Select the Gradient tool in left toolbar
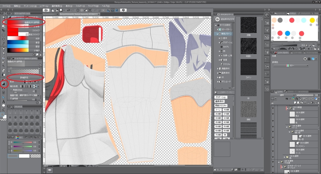 pos(3,84)
